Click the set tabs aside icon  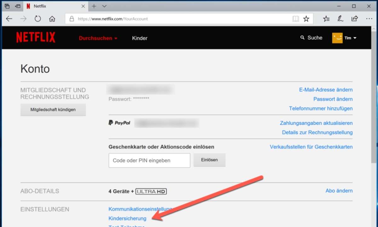tap(18, 6)
